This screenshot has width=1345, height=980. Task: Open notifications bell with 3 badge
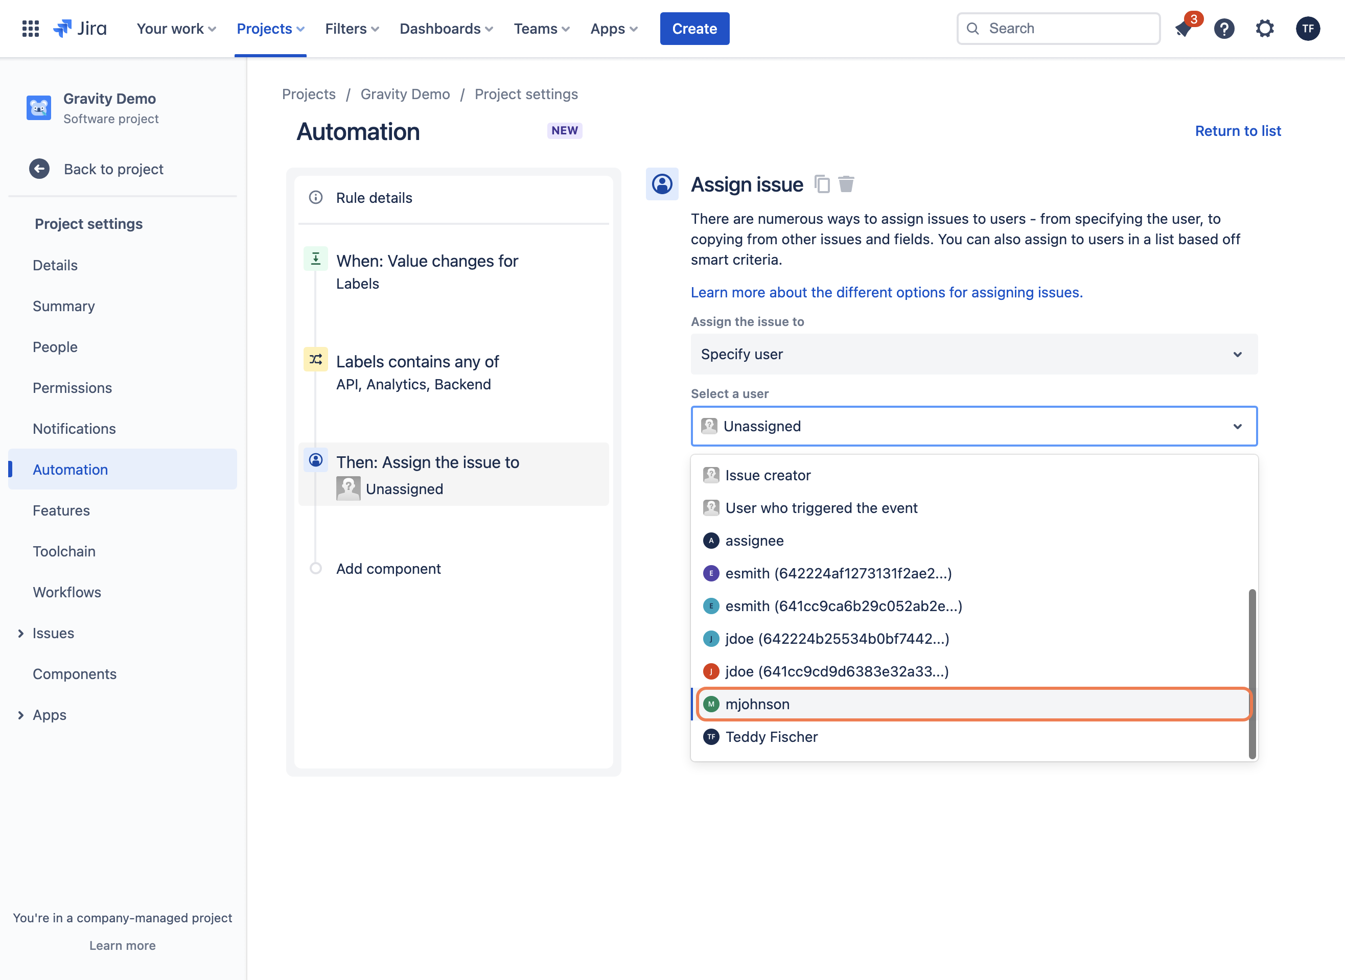click(x=1184, y=29)
